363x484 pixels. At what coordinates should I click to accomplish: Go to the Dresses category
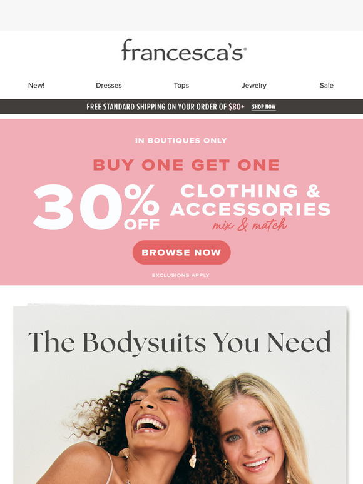(x=109, y=85)
